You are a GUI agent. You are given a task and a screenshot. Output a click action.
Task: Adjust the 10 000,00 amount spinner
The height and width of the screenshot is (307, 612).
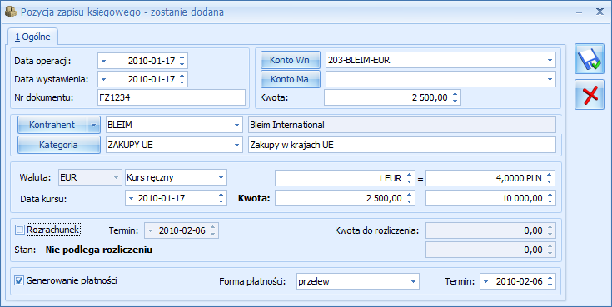pos(550,198)
